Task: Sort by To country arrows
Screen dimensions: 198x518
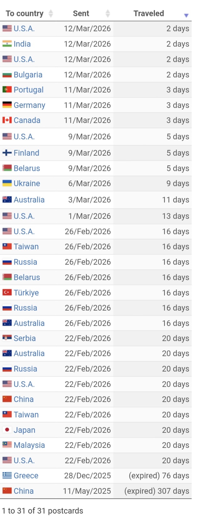Action: (x=51, y=14)
